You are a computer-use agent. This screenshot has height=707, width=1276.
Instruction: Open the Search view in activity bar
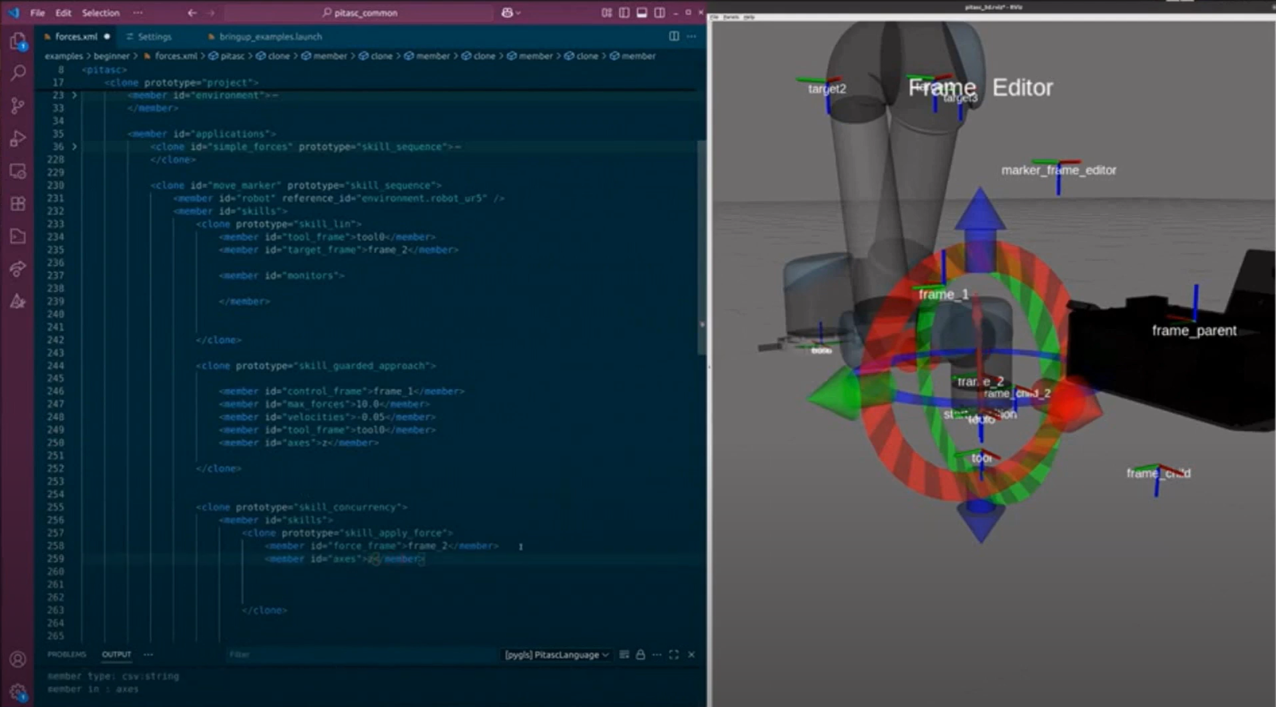coord(18,73)
